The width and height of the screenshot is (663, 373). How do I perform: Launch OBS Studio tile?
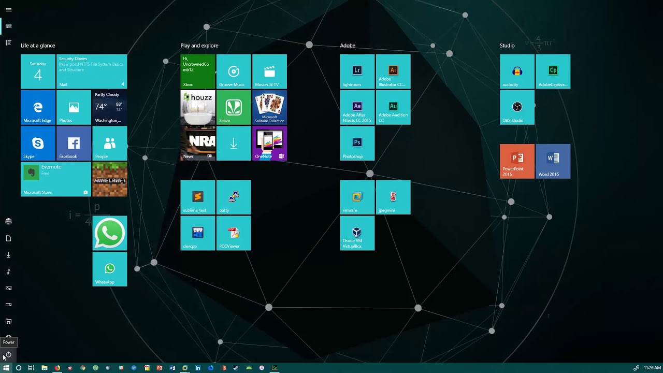point(517,107)
